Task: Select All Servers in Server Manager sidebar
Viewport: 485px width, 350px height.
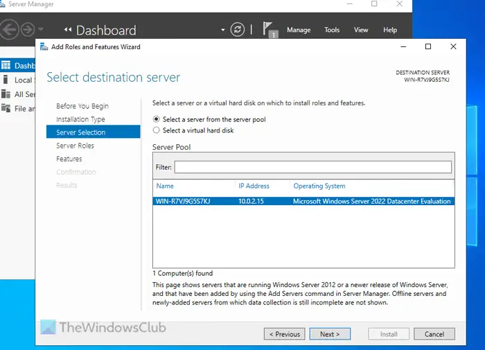Action: (17, 94)
